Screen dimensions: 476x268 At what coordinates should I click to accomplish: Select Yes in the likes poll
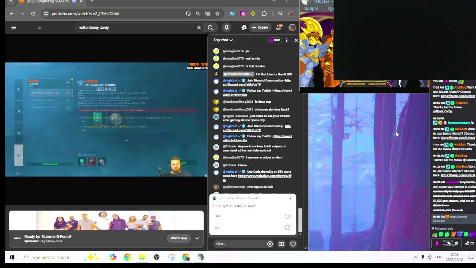287,216
